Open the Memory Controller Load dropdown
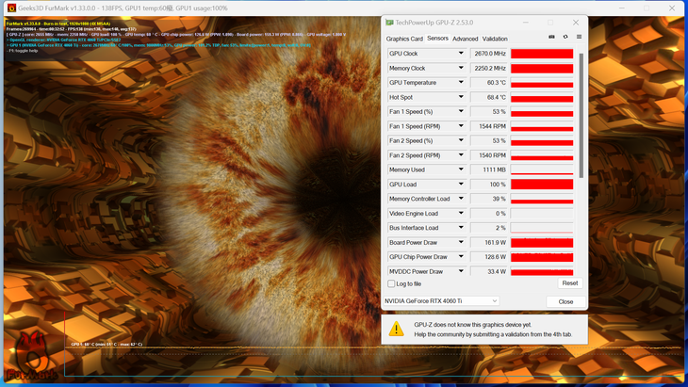 [x=461, y=199]
